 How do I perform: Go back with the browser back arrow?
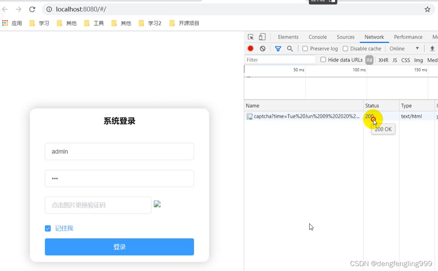tap(5, 9)
